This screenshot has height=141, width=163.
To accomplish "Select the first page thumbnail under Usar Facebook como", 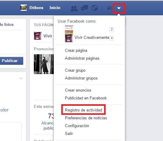I will [69, 30].
